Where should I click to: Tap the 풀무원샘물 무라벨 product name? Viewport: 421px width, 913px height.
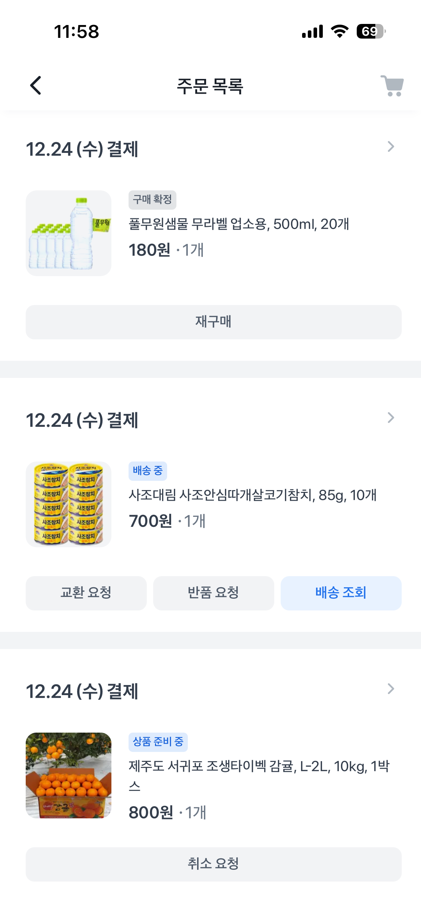tap(239, 224)
